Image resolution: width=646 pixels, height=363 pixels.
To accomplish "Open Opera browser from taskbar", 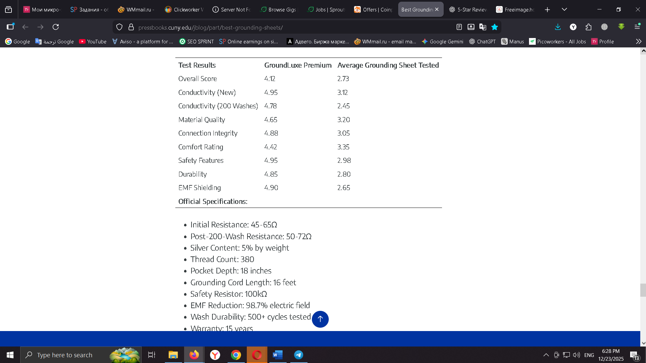I will pyautogui.click(x=257, y=355).
